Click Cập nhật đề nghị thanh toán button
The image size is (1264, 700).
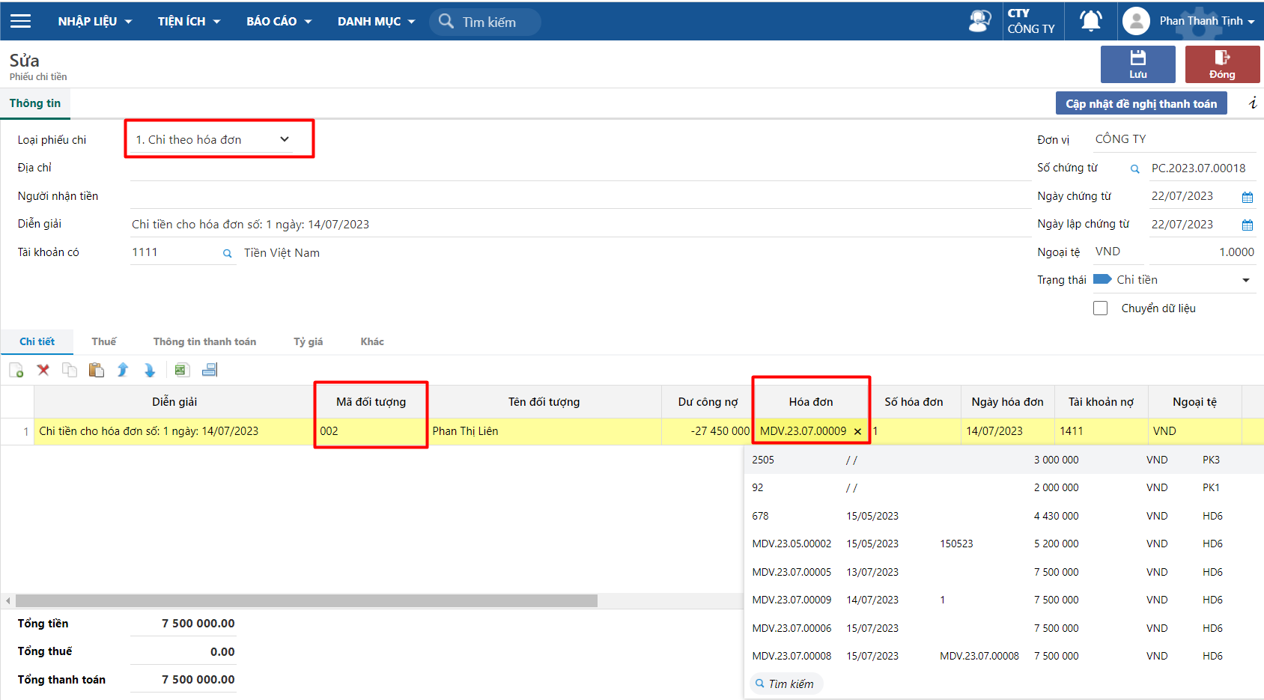tap(1140, 103)
